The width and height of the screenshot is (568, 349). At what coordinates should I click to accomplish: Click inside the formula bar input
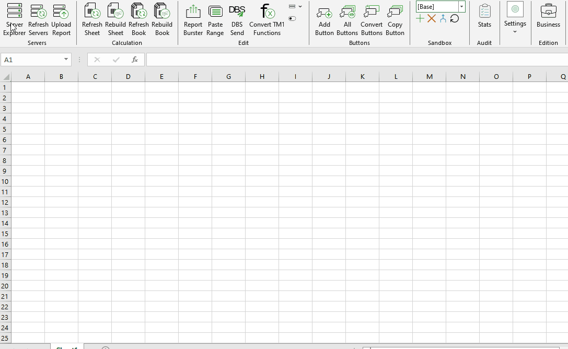355,60
